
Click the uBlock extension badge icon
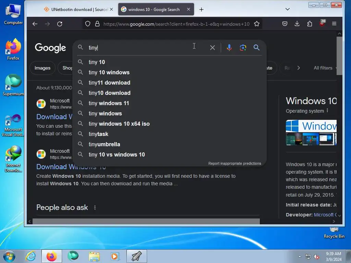[x=322, y=23]
